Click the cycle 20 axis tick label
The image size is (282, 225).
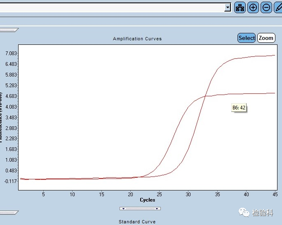130,194
